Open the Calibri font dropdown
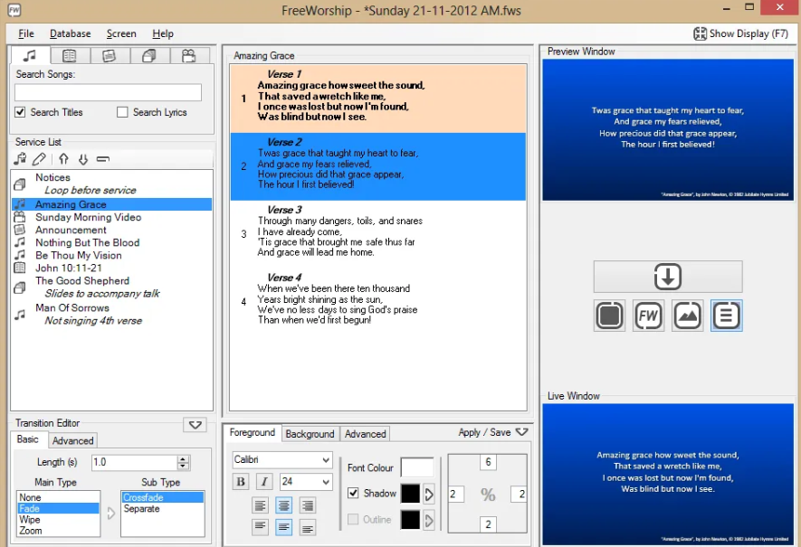Image resolution: width=801 pixels, height=547 pixels. [326, 459]
